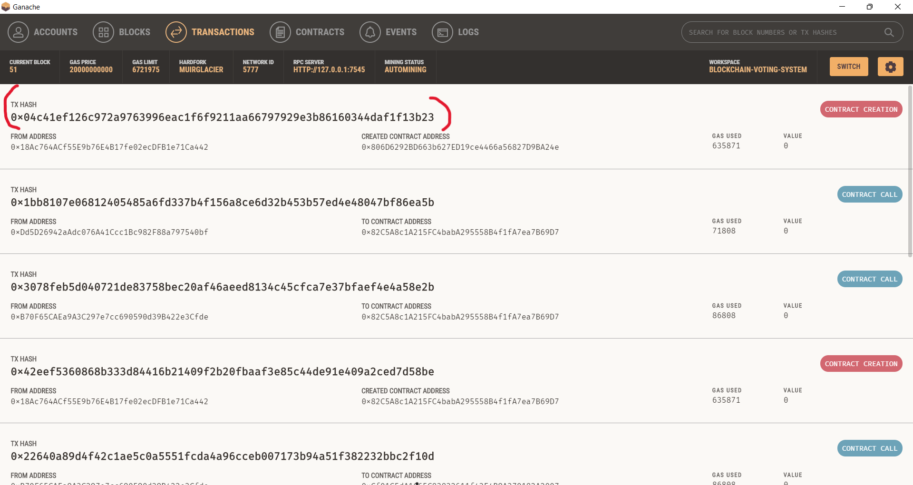913x485 pixels.
Task: Open settings with the gear icon
Action: pos(890,67)
